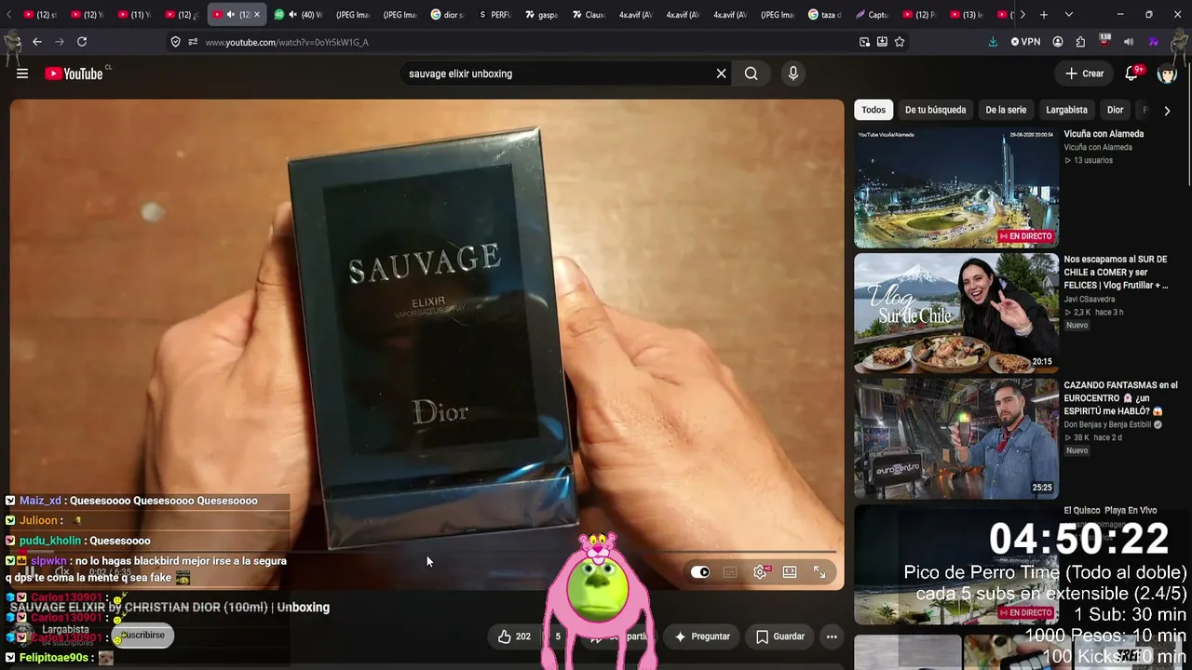Click the browser address bar URL
This screenshot has height=670, width=1192.
coord(287,42)
